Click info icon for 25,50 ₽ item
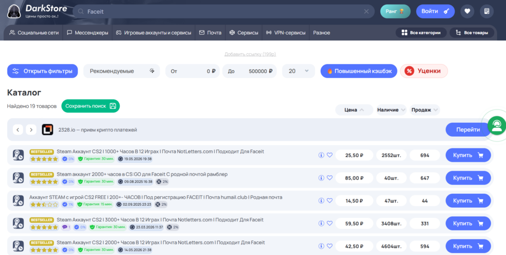Screen dimensions: 506x255 [321, 155]
